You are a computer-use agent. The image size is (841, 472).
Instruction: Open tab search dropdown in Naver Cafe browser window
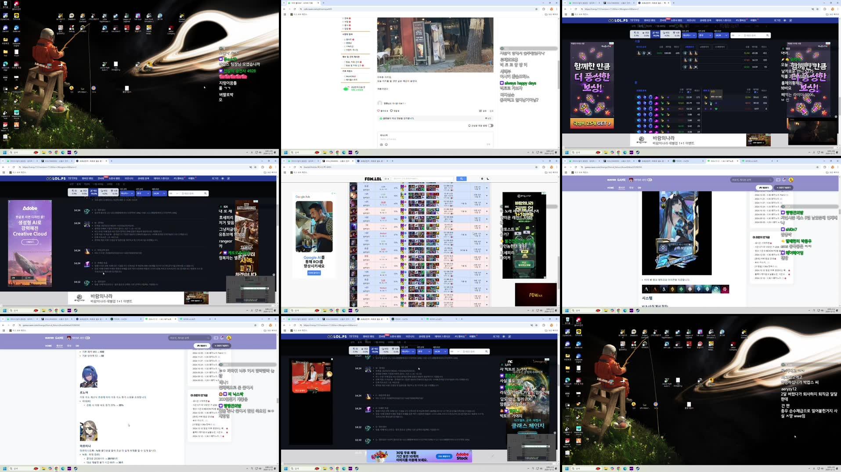284,3
